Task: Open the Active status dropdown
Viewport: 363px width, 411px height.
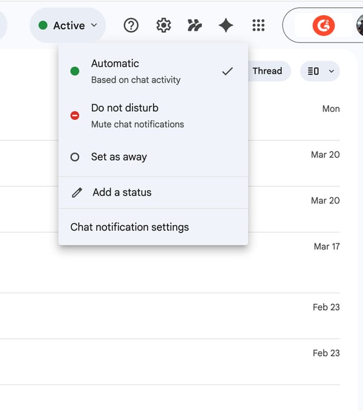Action: pyautogui.click(x=68, y=25)
